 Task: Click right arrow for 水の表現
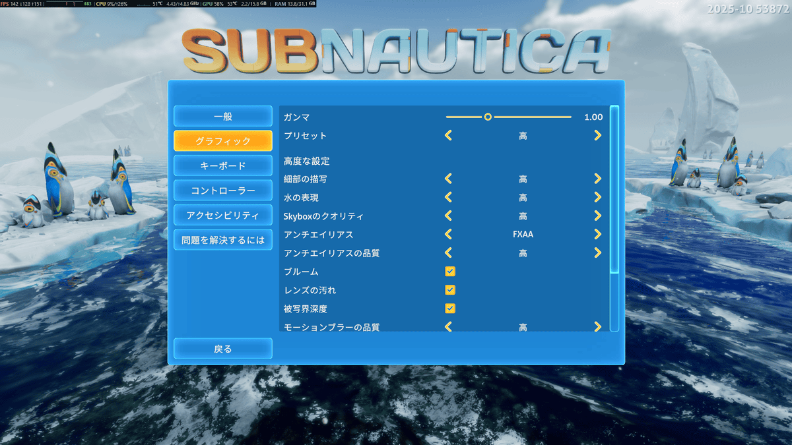tap(597, 197)
